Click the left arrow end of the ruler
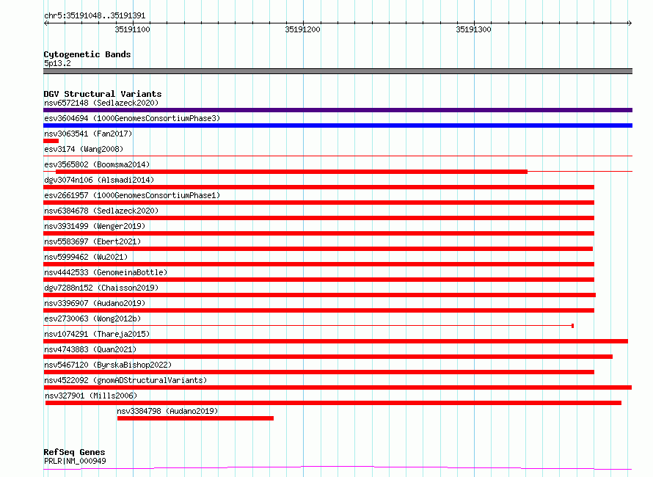 tap(46, 23)
